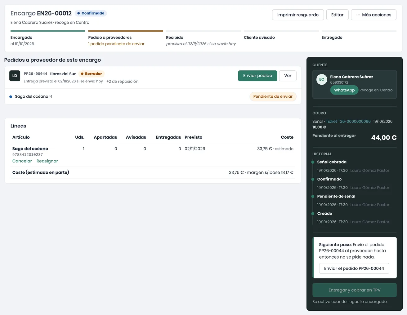Screen dimensions: 407x315
Task: Click the EC client avatar
Action: pos(322,79)
